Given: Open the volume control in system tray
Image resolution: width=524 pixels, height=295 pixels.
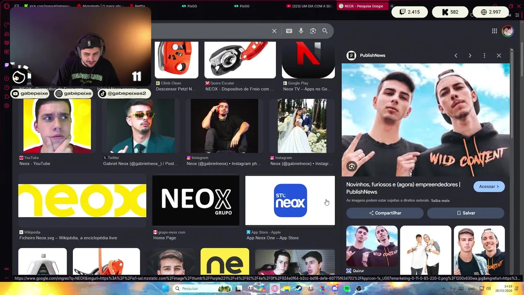Looking at the screenshot, I should 488,288.
